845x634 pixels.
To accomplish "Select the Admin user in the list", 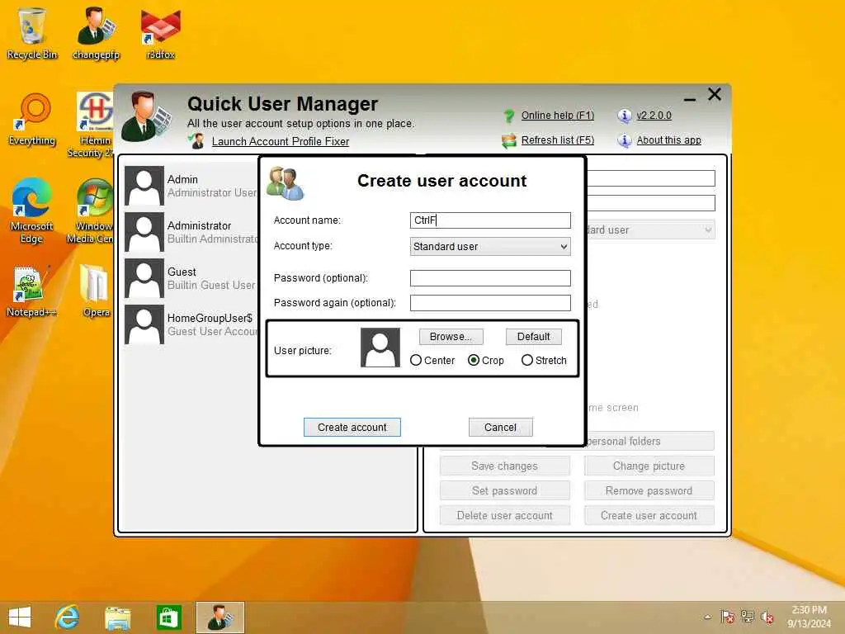I will click(x=191, y=186).
